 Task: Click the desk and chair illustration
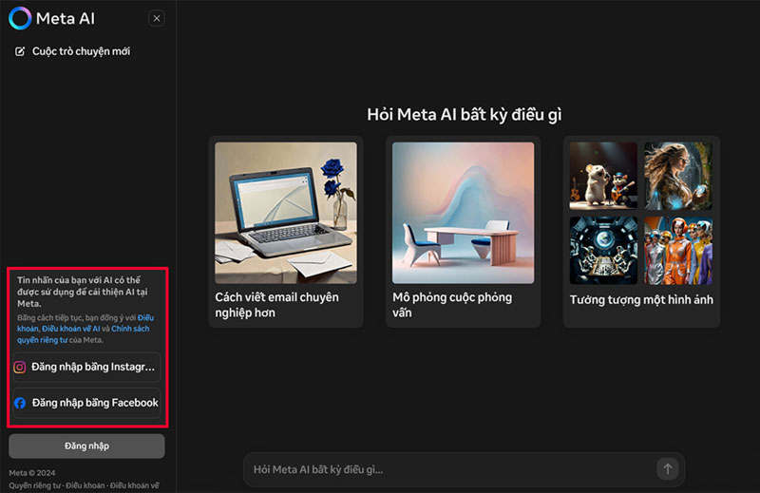[464, 209]
